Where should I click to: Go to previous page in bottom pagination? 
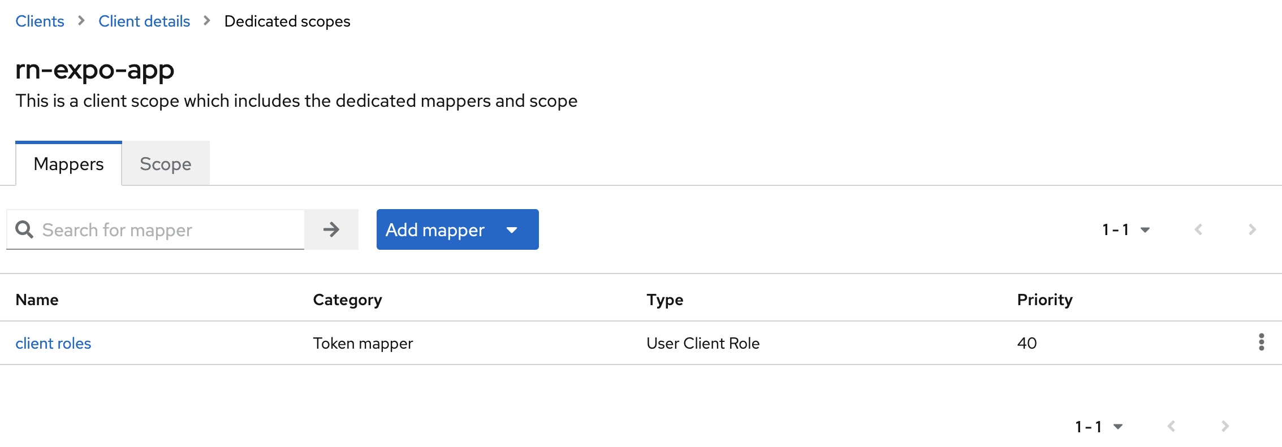(1171, 426)
